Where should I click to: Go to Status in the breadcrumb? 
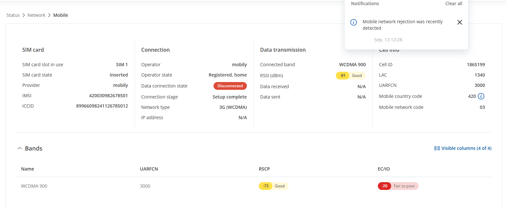[x=13, y=15]
